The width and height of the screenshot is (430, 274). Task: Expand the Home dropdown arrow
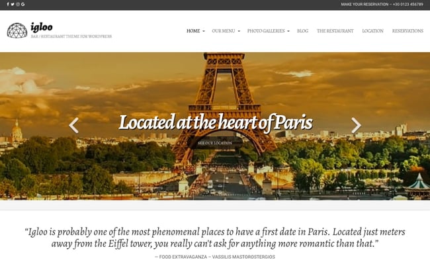pyautogui.click(x=204, y=31)
